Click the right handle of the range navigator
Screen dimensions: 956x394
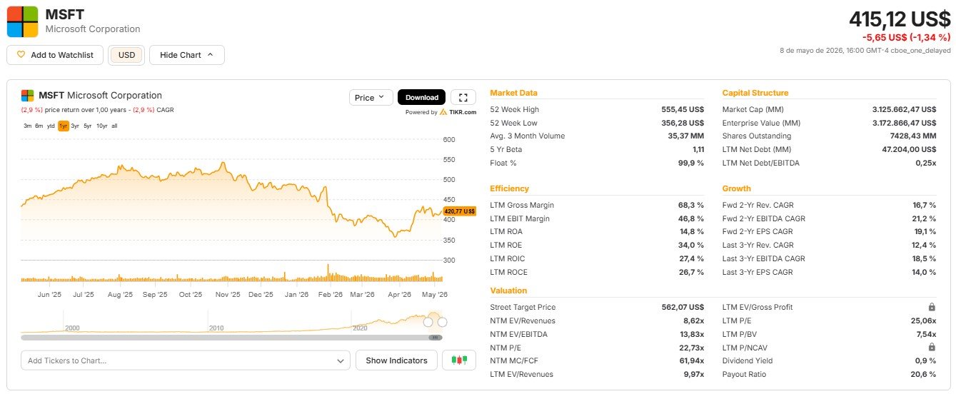pos(442,322)
